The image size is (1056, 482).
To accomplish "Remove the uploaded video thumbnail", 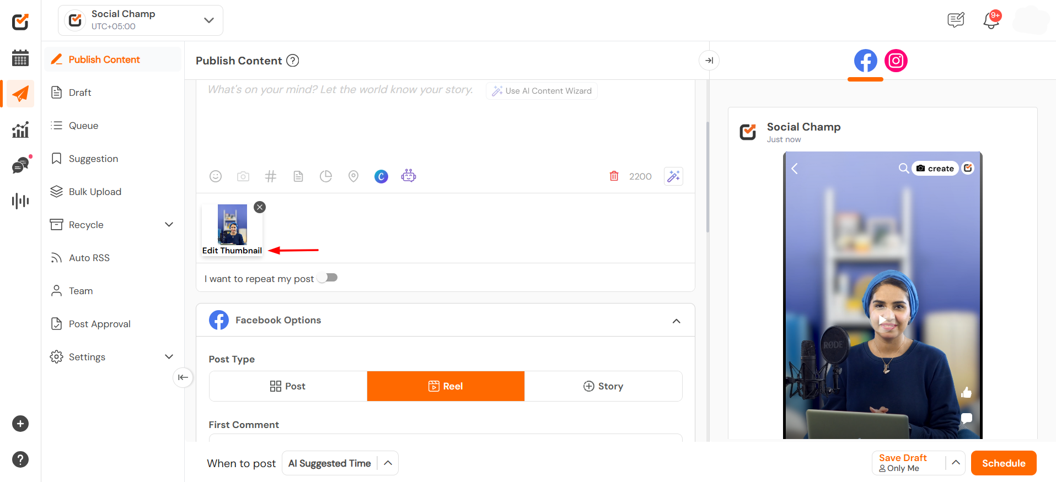I will pyautogui.click(x=260, y=207).
